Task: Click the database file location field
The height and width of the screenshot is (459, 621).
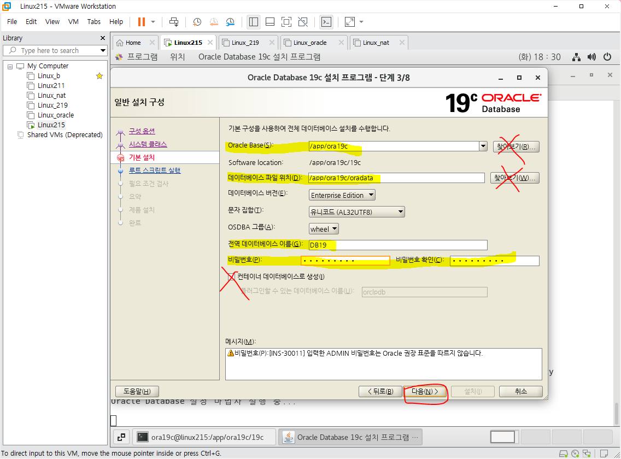Action: click(x=396, y=178)
